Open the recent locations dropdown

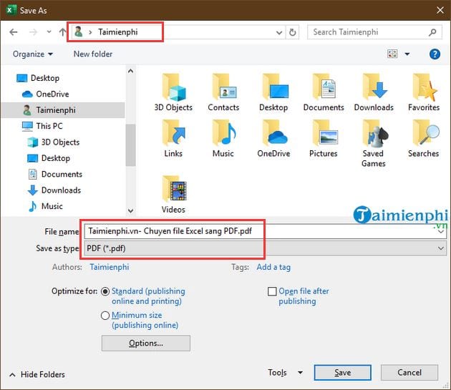click(49, 32)
